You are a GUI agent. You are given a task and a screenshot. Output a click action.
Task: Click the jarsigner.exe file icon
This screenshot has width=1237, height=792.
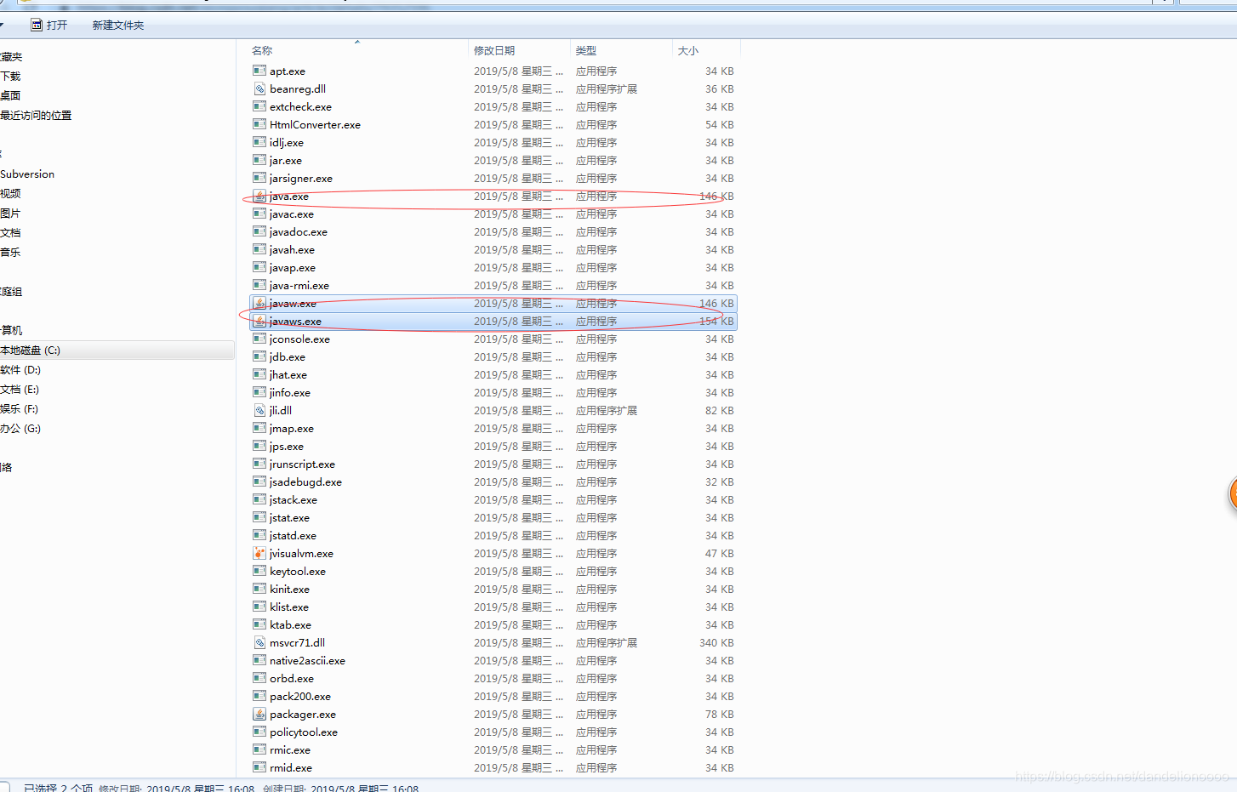pyautogui.click(x=259, y=178)
